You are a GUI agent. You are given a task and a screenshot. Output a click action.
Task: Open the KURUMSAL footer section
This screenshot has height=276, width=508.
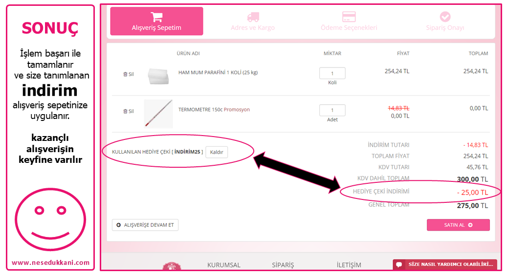pyautogui.click(x=223, y=265)
